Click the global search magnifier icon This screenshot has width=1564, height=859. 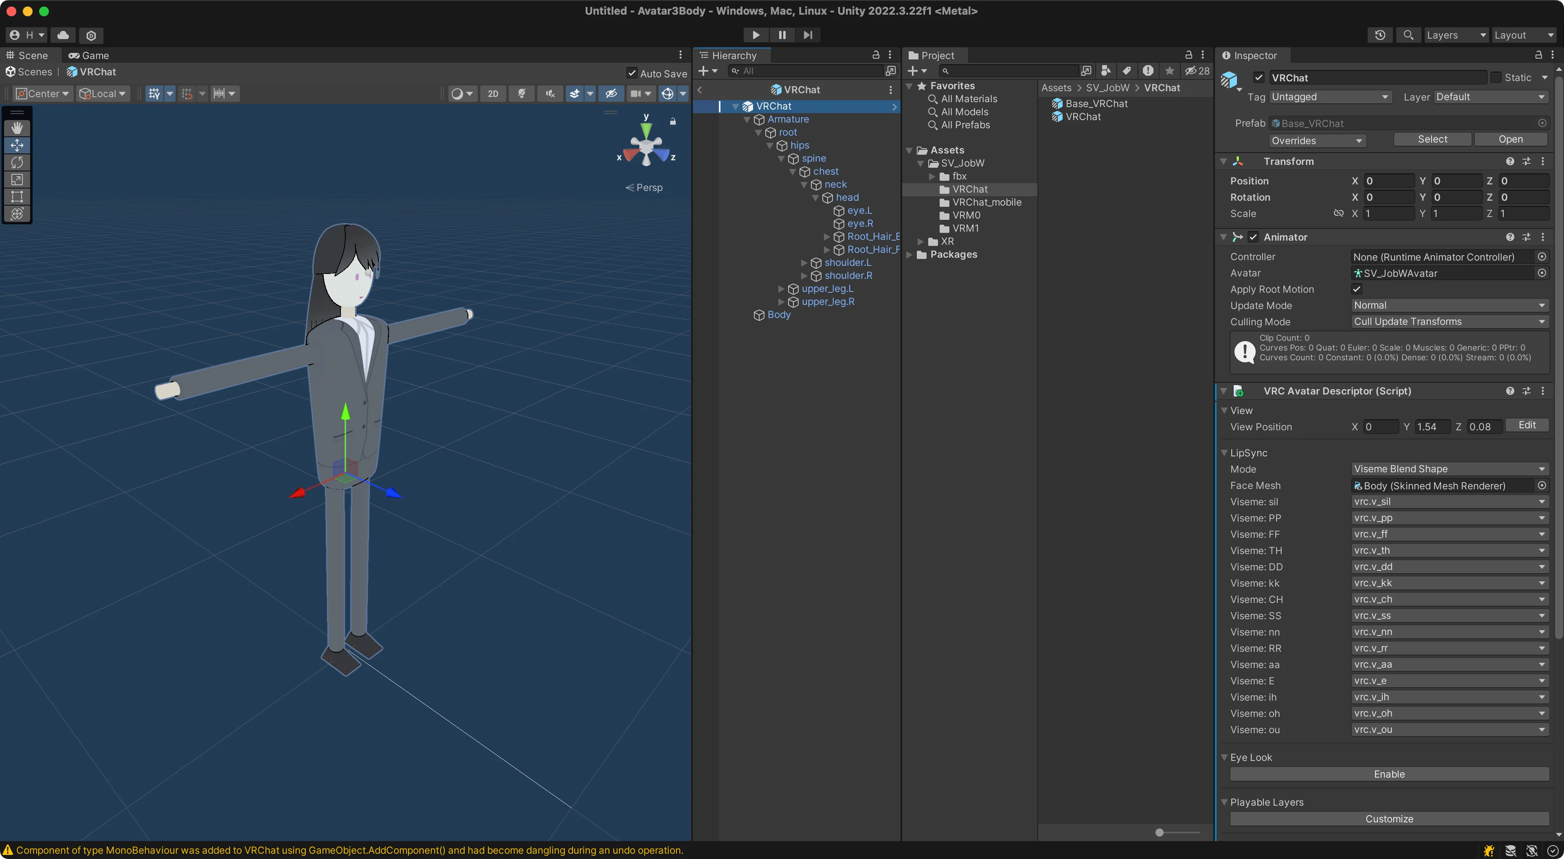click(1408, 35)
